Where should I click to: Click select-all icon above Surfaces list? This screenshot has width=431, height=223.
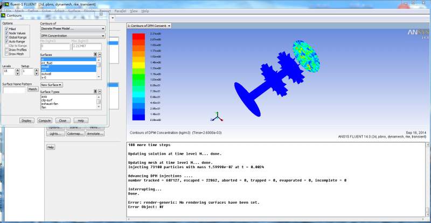tap(95, 54)
